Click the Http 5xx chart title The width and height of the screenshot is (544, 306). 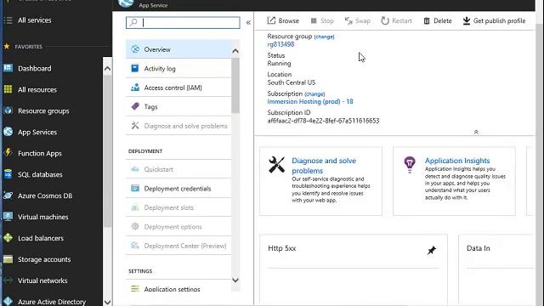281,248
